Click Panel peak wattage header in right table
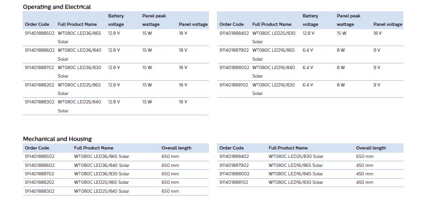 [x=346, y=20]
